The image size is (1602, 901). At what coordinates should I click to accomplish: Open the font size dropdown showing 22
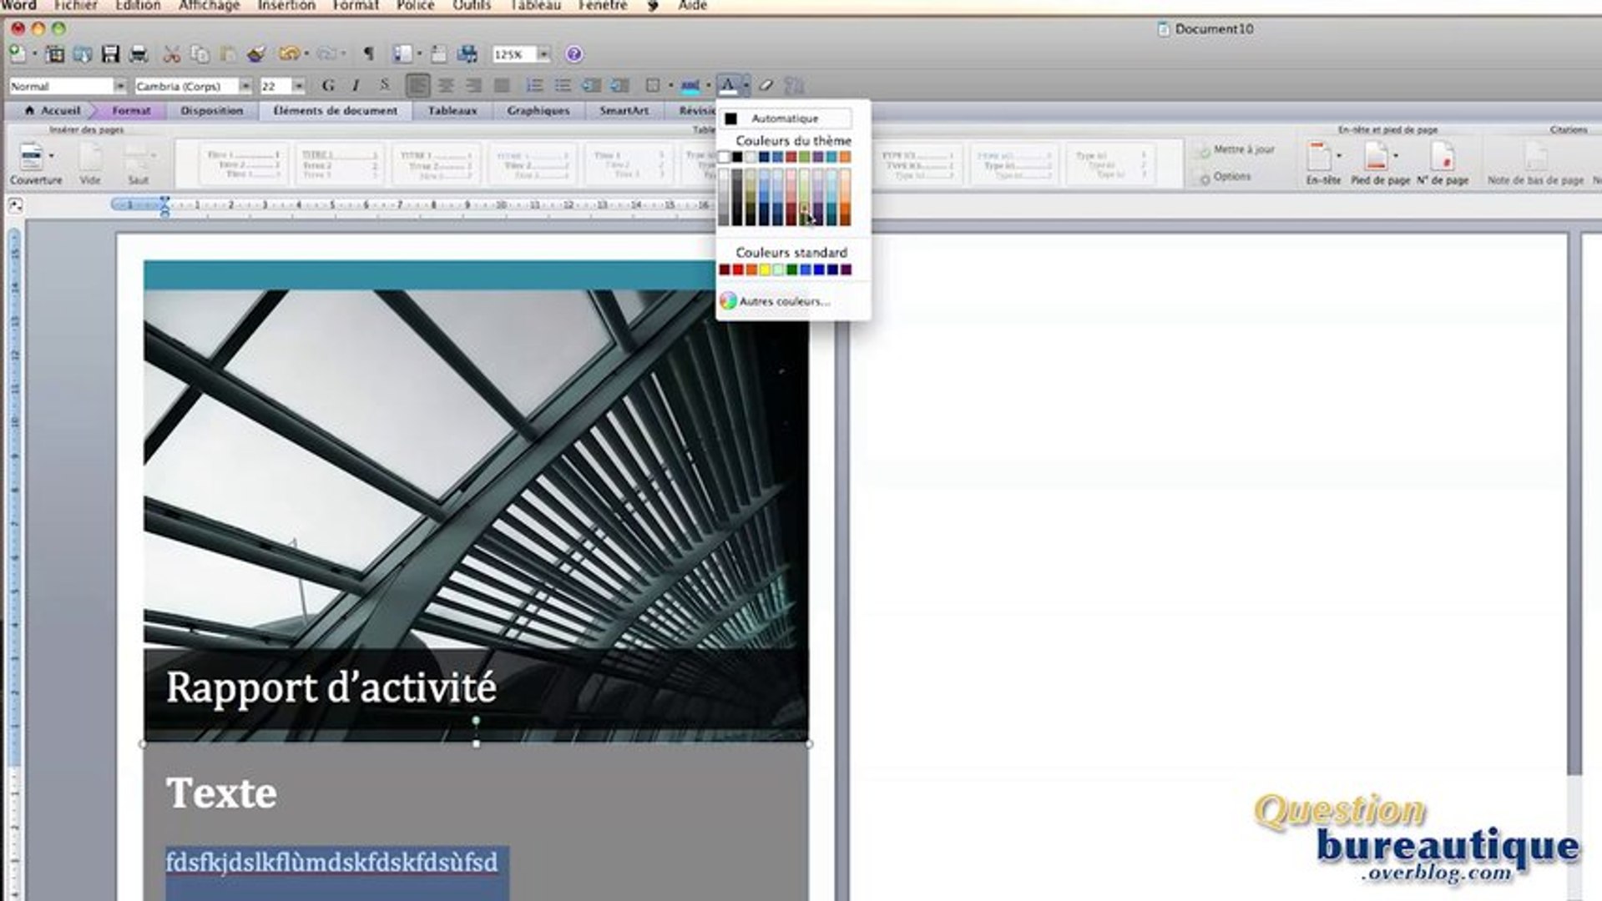coord(298,86)
